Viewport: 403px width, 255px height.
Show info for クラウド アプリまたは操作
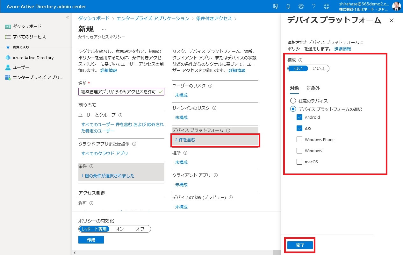pyautogui.click(x=134, y=144)
